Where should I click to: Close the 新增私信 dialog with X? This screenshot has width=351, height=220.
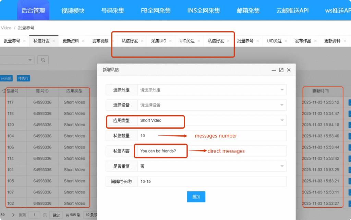coord(289,70)
